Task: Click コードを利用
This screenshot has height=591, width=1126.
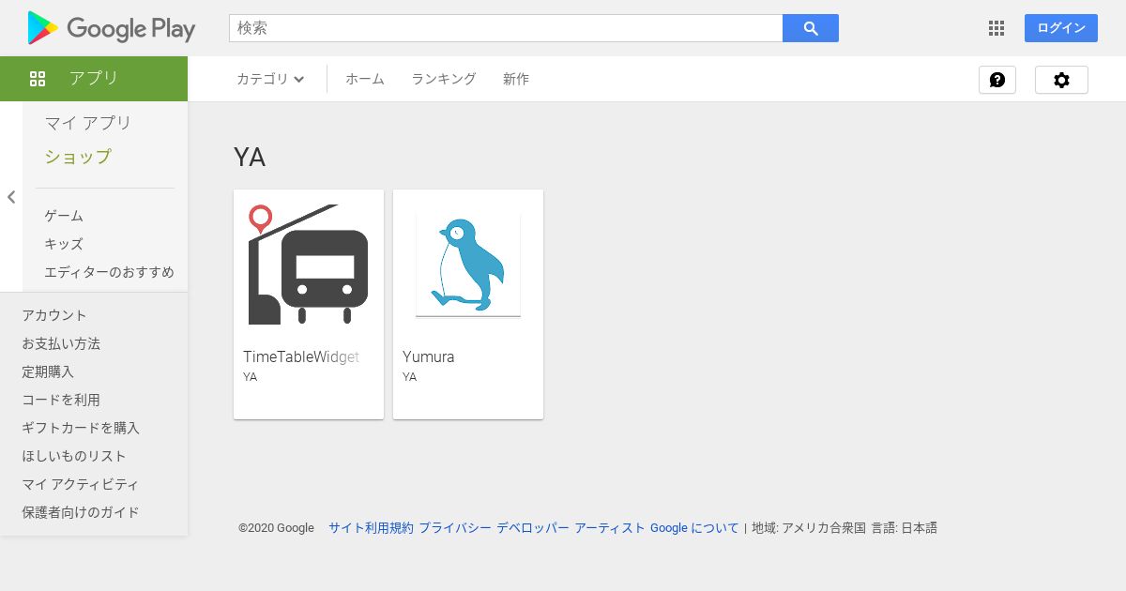Action: point(61,400)
